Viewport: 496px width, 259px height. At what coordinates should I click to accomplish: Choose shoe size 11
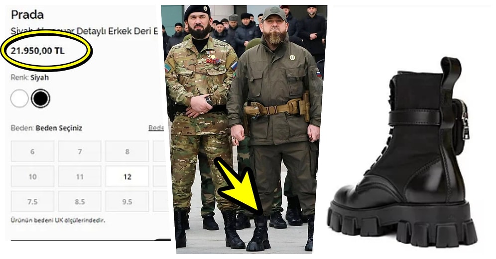tap(80, 176)
